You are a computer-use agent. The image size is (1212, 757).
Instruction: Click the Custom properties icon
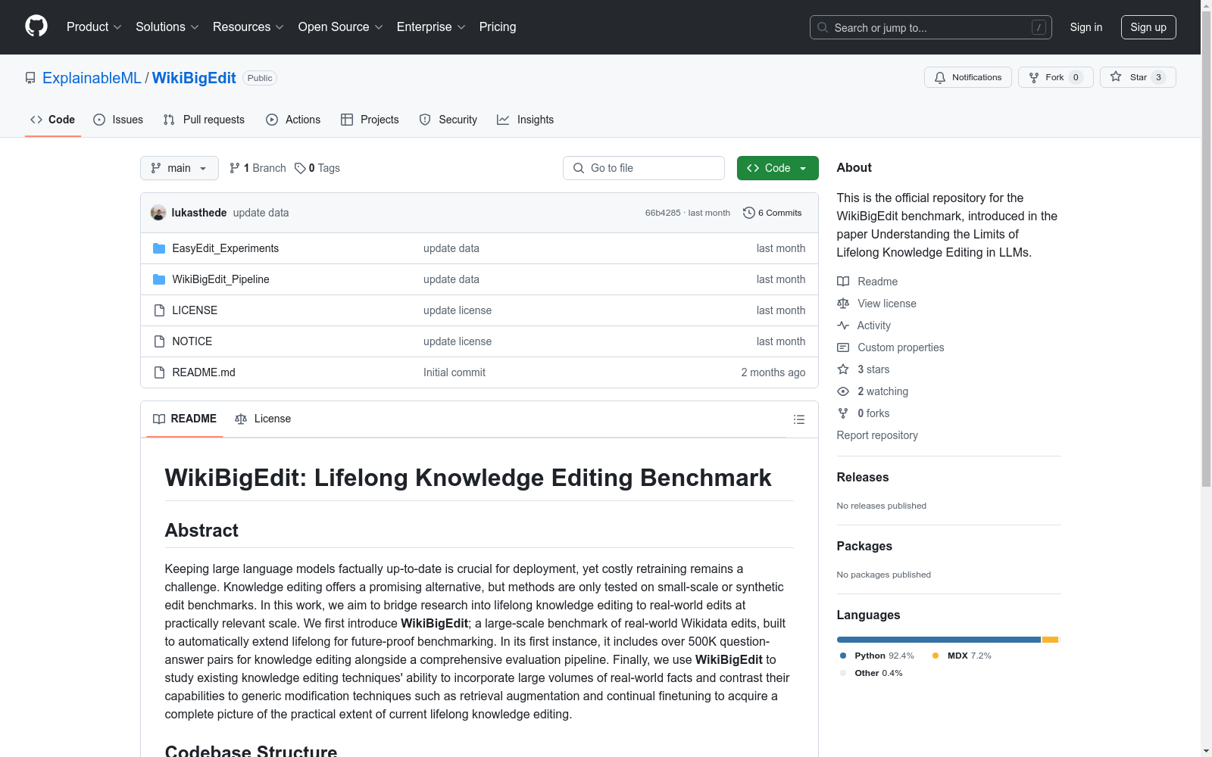coord(843,347)
